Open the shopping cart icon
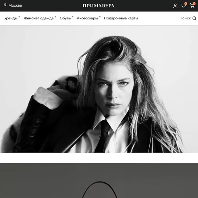Image resolution: width=198 pixels, height=198 pixels. [192, 6]
